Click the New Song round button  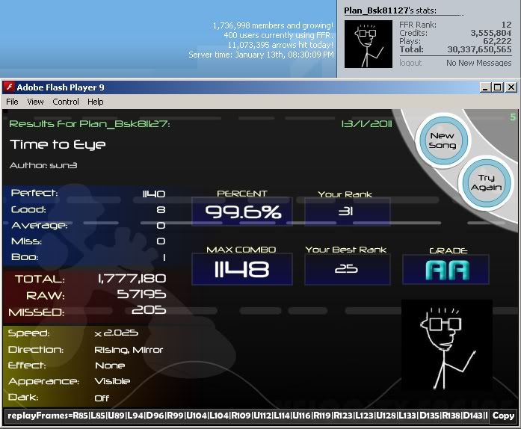[x=442, y=141]
